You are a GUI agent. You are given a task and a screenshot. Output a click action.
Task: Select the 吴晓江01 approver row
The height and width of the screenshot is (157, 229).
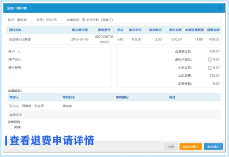pyautogui.click(x=114, y=115)
